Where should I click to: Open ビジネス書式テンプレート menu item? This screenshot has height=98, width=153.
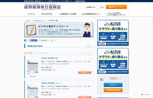point(115,14)
